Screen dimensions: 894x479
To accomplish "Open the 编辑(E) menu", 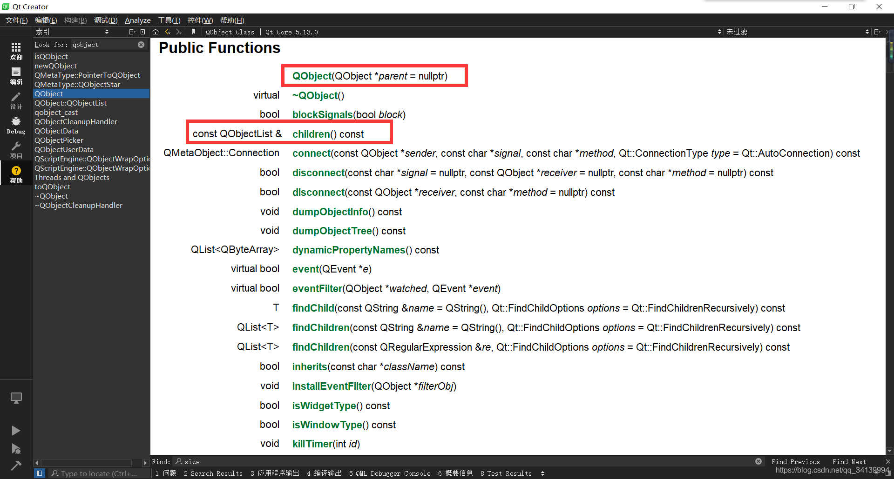I will (x=46, y=20).
